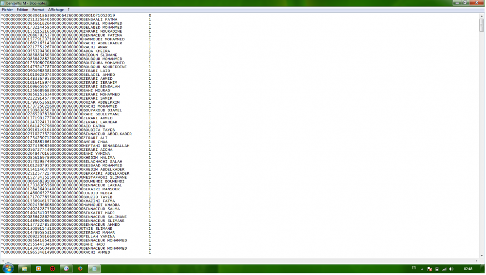Click the Show Desktop button

(x=484, y=269)
